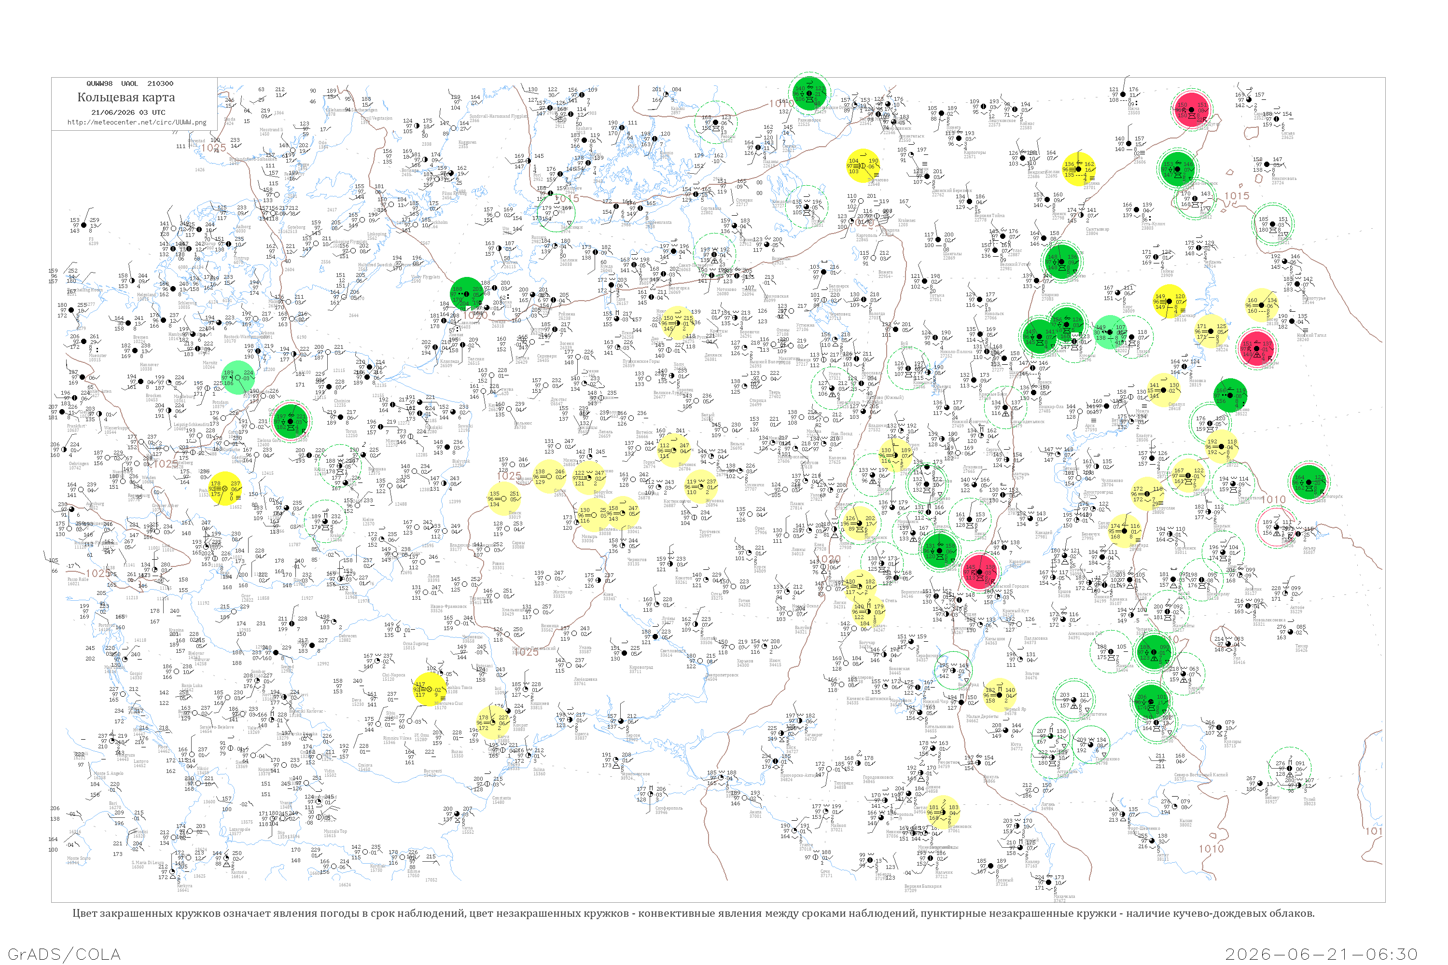Screen dimensions: 1448x965
Task: Click the station label "Канадей 27981"
Action: click(x=1043, y=535)
